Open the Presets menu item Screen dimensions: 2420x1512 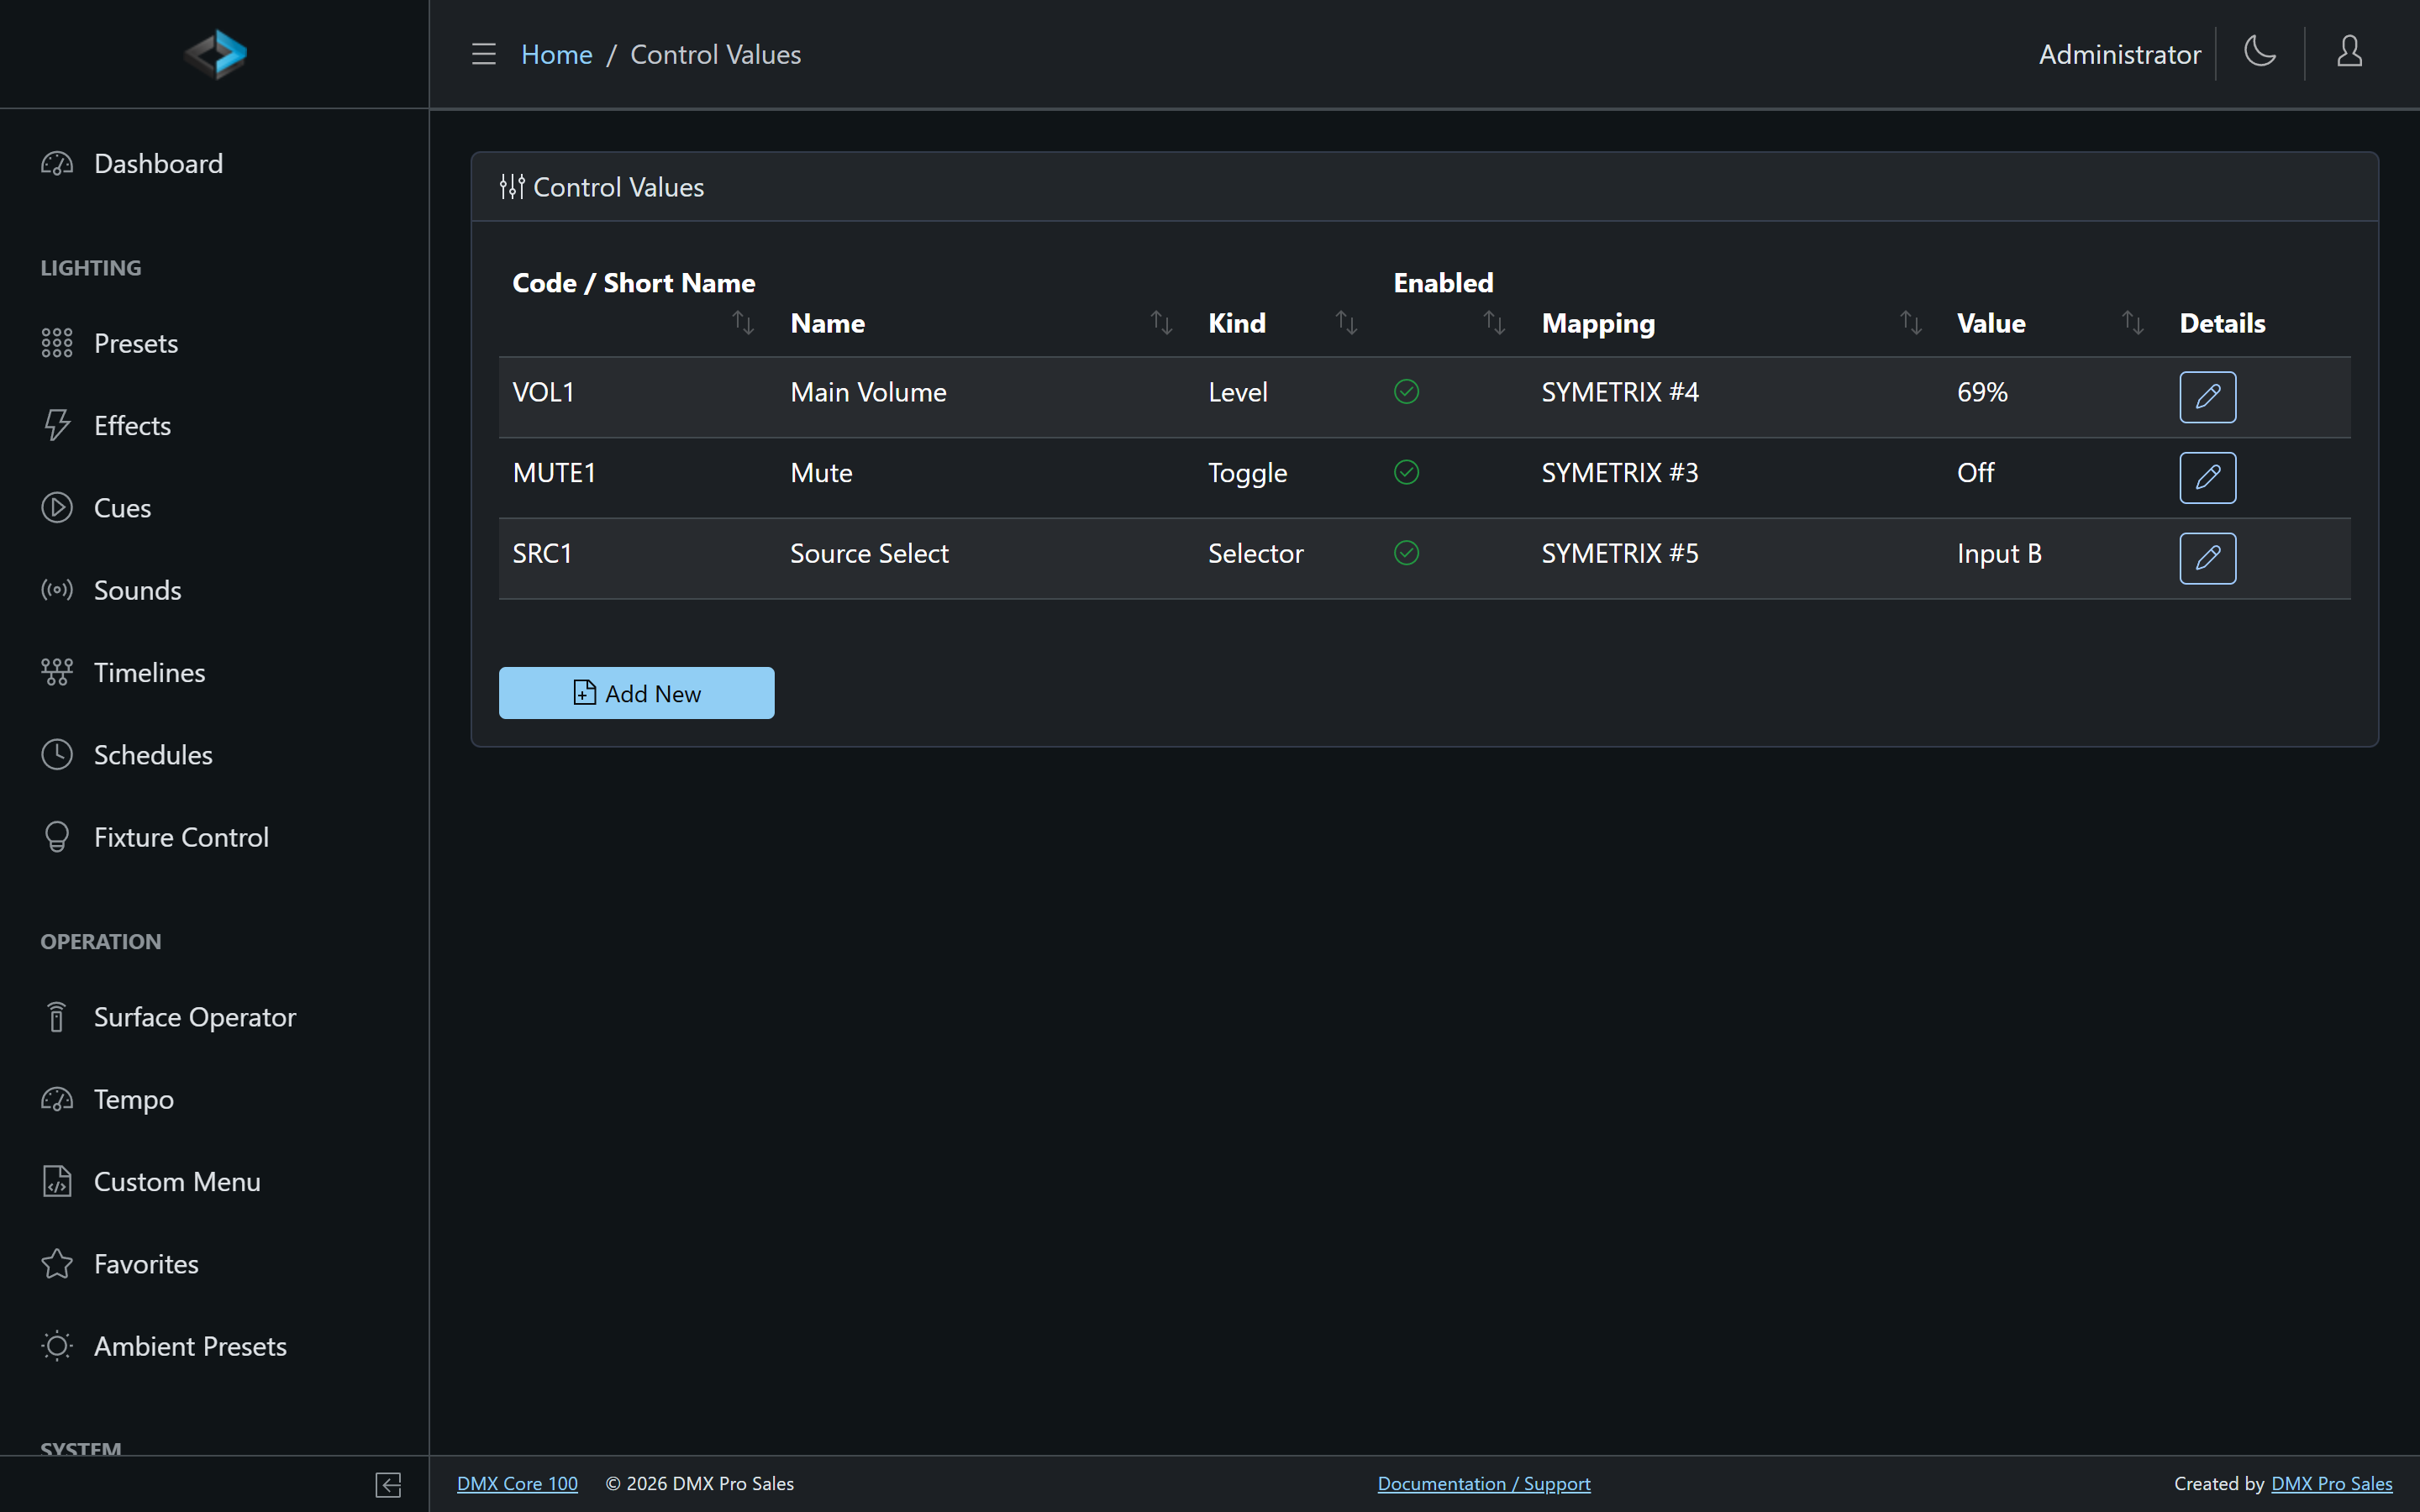pyautogui.click(x=136, y=344)
